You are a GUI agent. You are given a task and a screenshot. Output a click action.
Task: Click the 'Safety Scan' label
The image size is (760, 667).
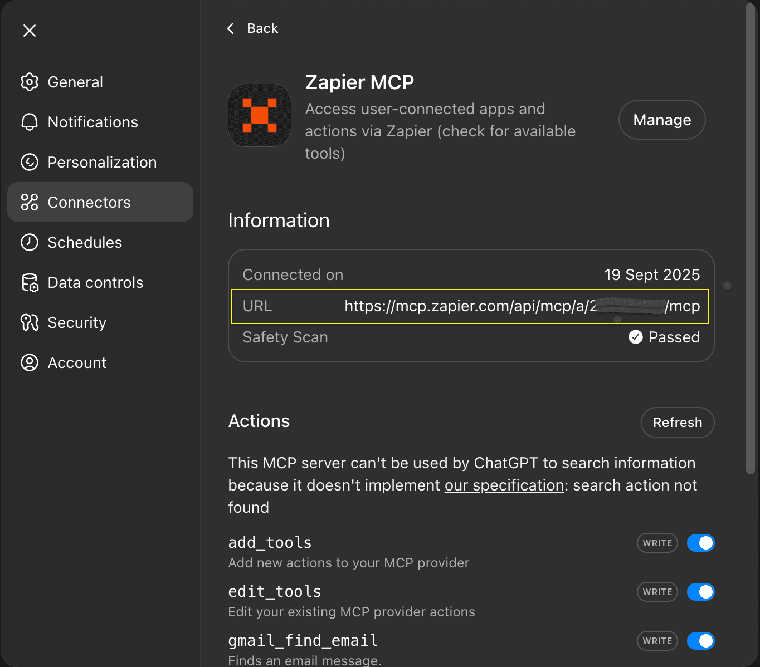tap(285, 337)
